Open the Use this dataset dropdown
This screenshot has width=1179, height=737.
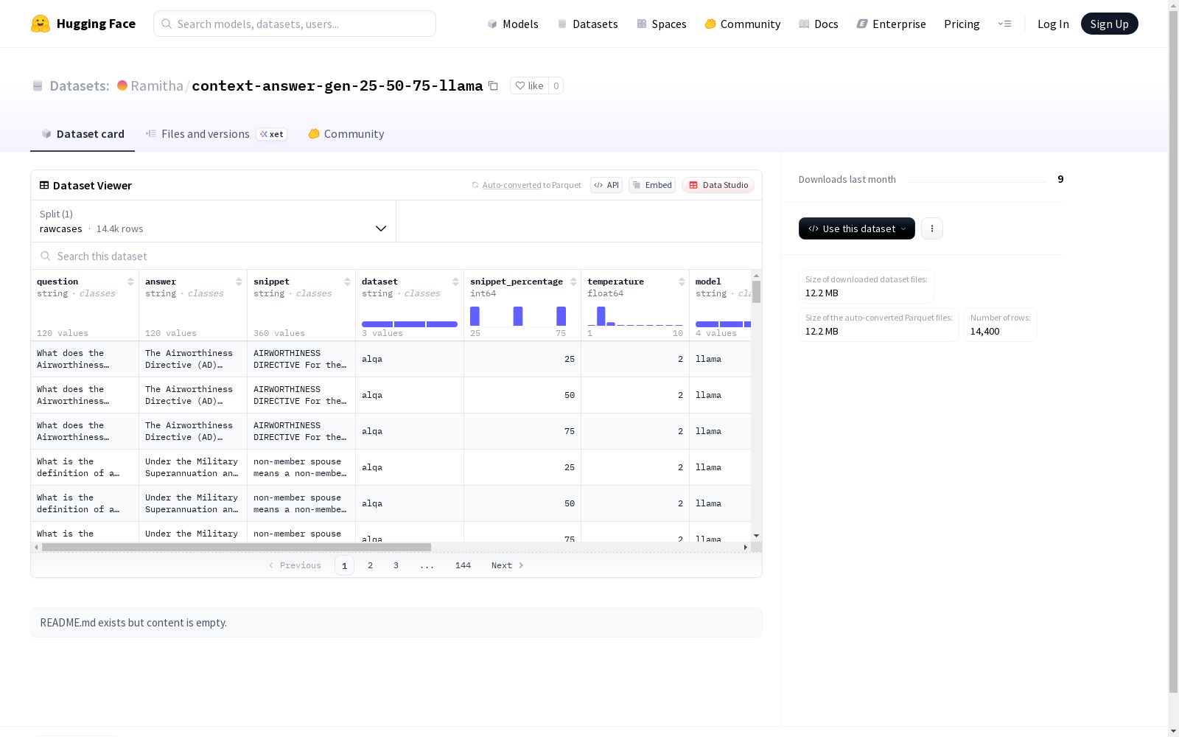857,228
